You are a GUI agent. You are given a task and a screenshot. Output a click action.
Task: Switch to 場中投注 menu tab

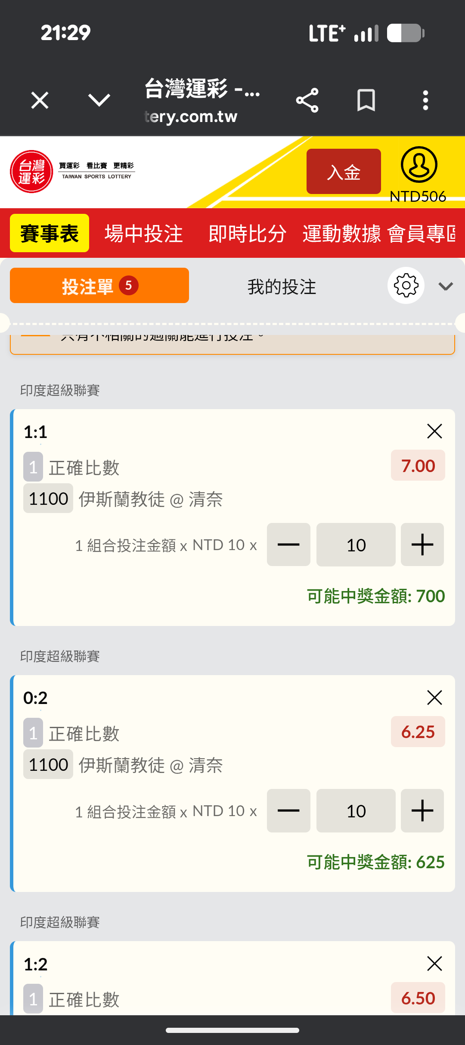(144, 234)
